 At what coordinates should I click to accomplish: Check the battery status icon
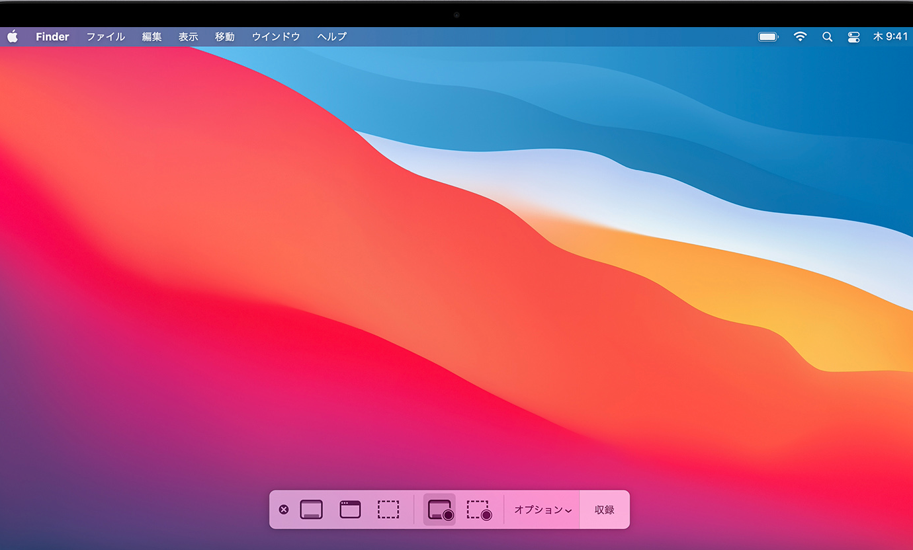(768, 37)
